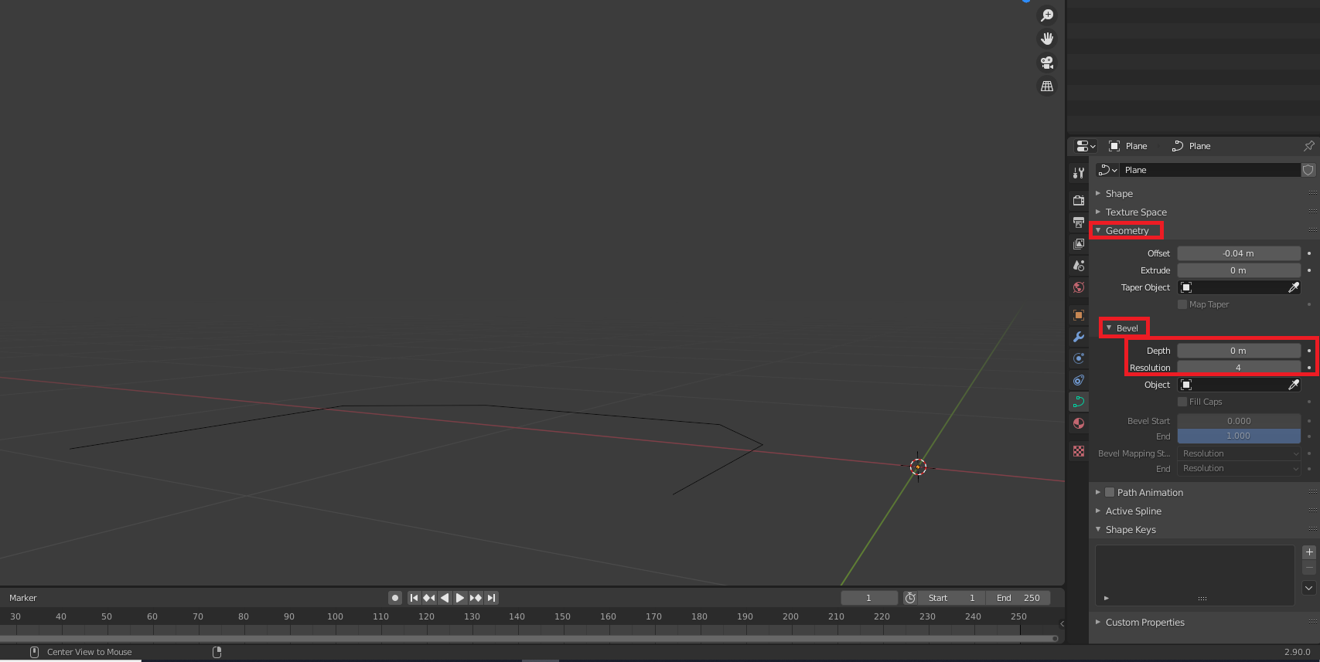Add a shape key with plus button

point(1309,552)
